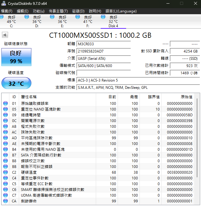The height and width of the screenshot is (206, 201).
Task: Click the 介面 field UASP (Serial ATA)
Action: pos(104,58)
